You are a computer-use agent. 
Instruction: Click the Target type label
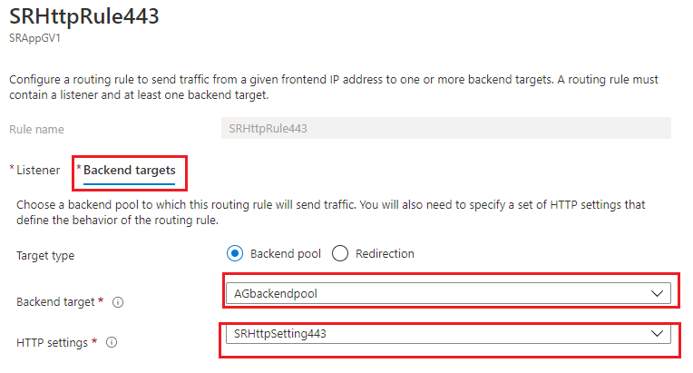(45, 255)
